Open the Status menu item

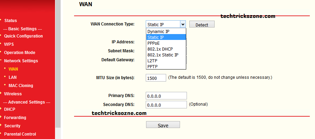[10, 21]
